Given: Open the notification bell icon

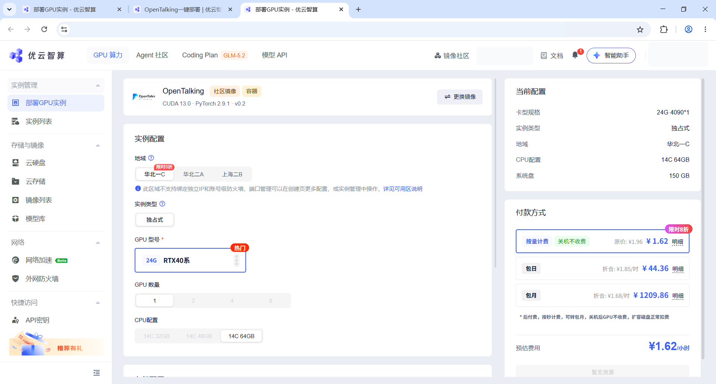Looking at the screenshot, I should tap(575, 55).
